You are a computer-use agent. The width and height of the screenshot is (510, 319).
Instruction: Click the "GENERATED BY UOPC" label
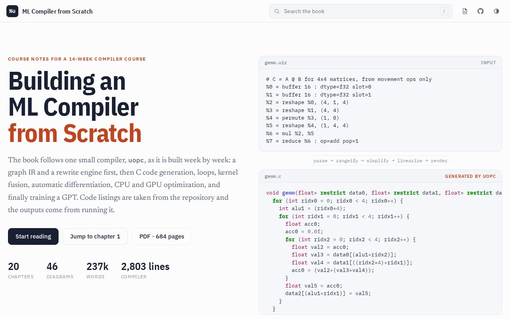471,176
